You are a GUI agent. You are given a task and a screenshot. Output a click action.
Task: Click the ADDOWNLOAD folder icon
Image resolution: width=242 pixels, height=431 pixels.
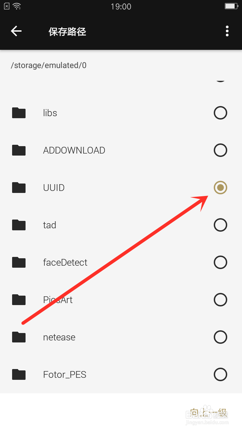tap(19, 150)
